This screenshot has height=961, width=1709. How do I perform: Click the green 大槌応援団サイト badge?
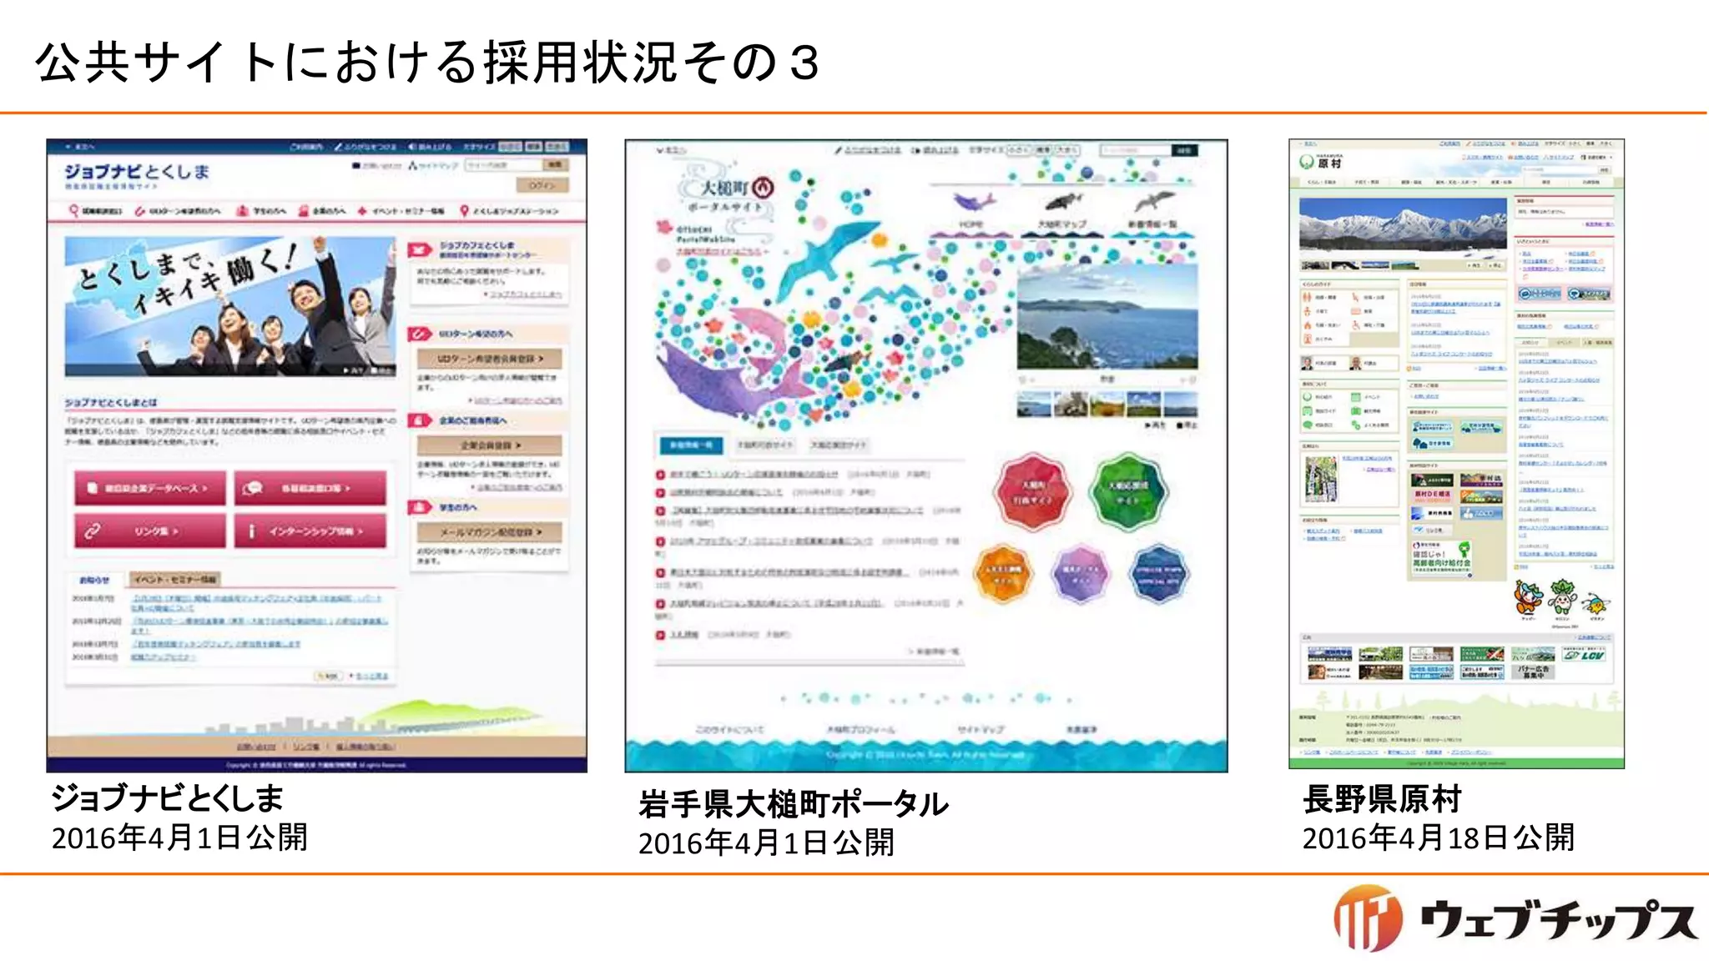coord(1128,492)
